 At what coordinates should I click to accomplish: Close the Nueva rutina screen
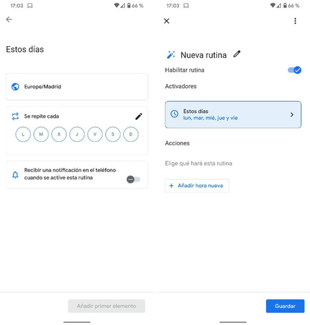167,21
